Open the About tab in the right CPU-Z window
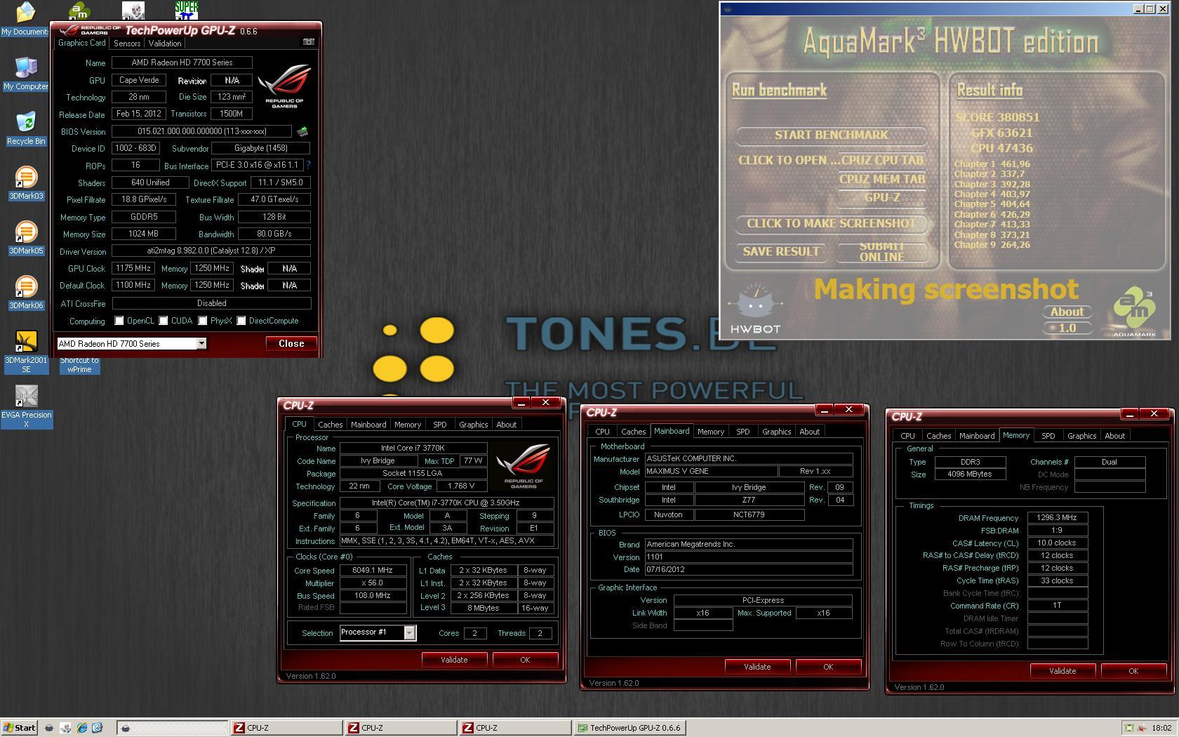The height and width of the screenshot is (737, 1179). [1114, 436]
